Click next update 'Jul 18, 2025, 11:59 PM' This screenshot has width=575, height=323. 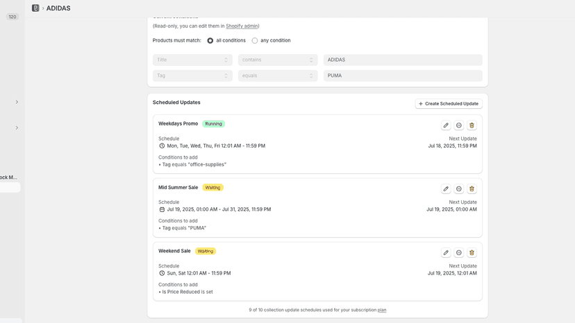tap(452, 146)
